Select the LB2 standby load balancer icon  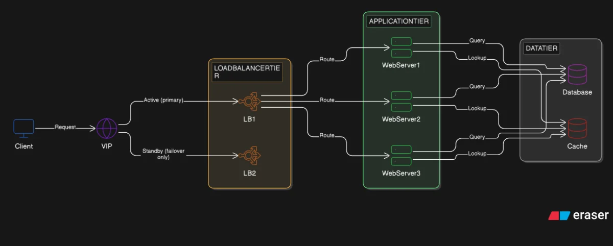(x=250, y=155)
